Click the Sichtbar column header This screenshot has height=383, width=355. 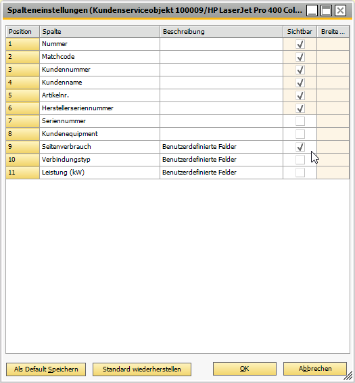(x=300, y=32)
